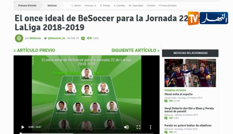
Task: Select the M. Oyarzabal tag link
Action: coord(136,6)
